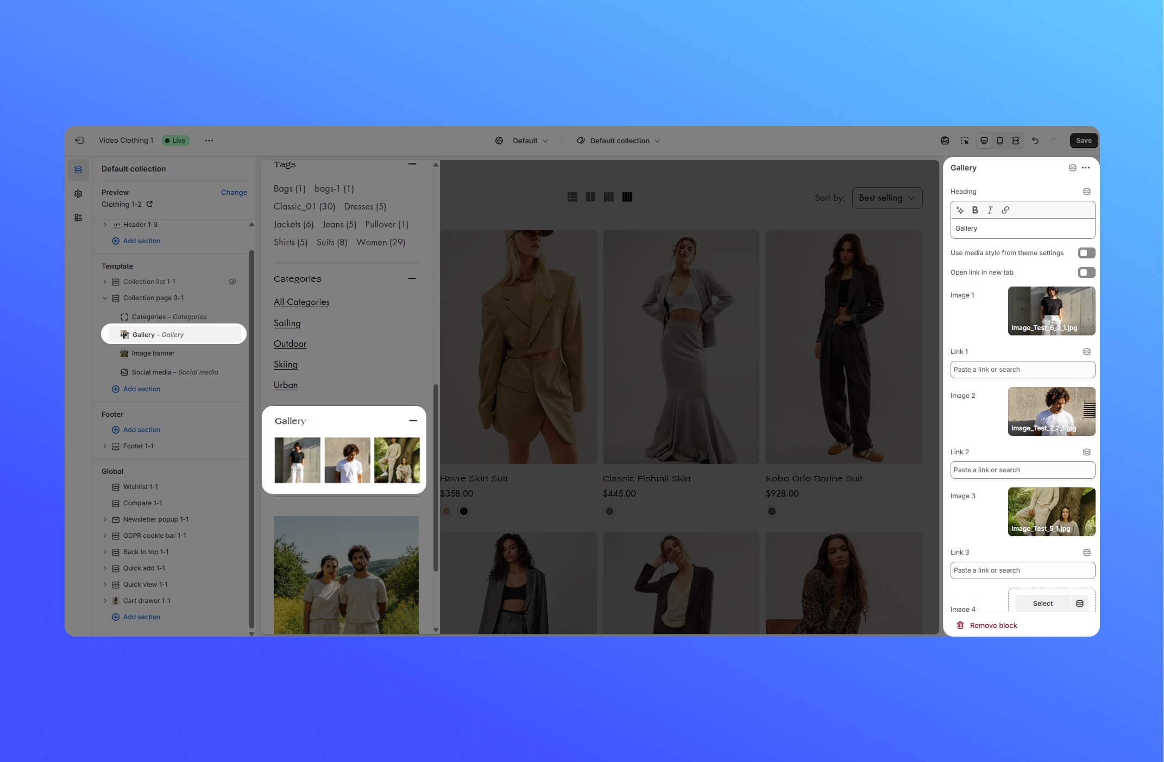
Task: Click Change preview link
Action: point(234,192)
